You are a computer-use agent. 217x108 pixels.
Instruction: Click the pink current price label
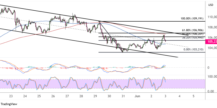(212, 41)
